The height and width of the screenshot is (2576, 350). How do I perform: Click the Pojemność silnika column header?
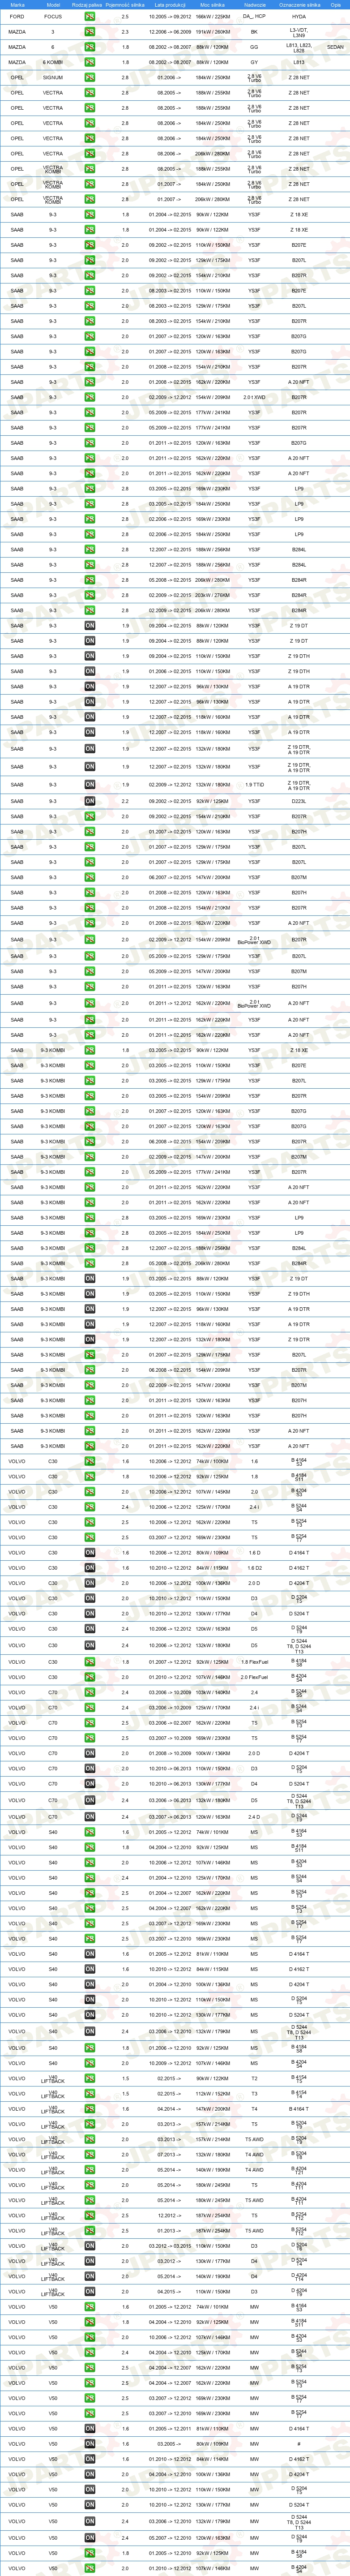(125, 5)
